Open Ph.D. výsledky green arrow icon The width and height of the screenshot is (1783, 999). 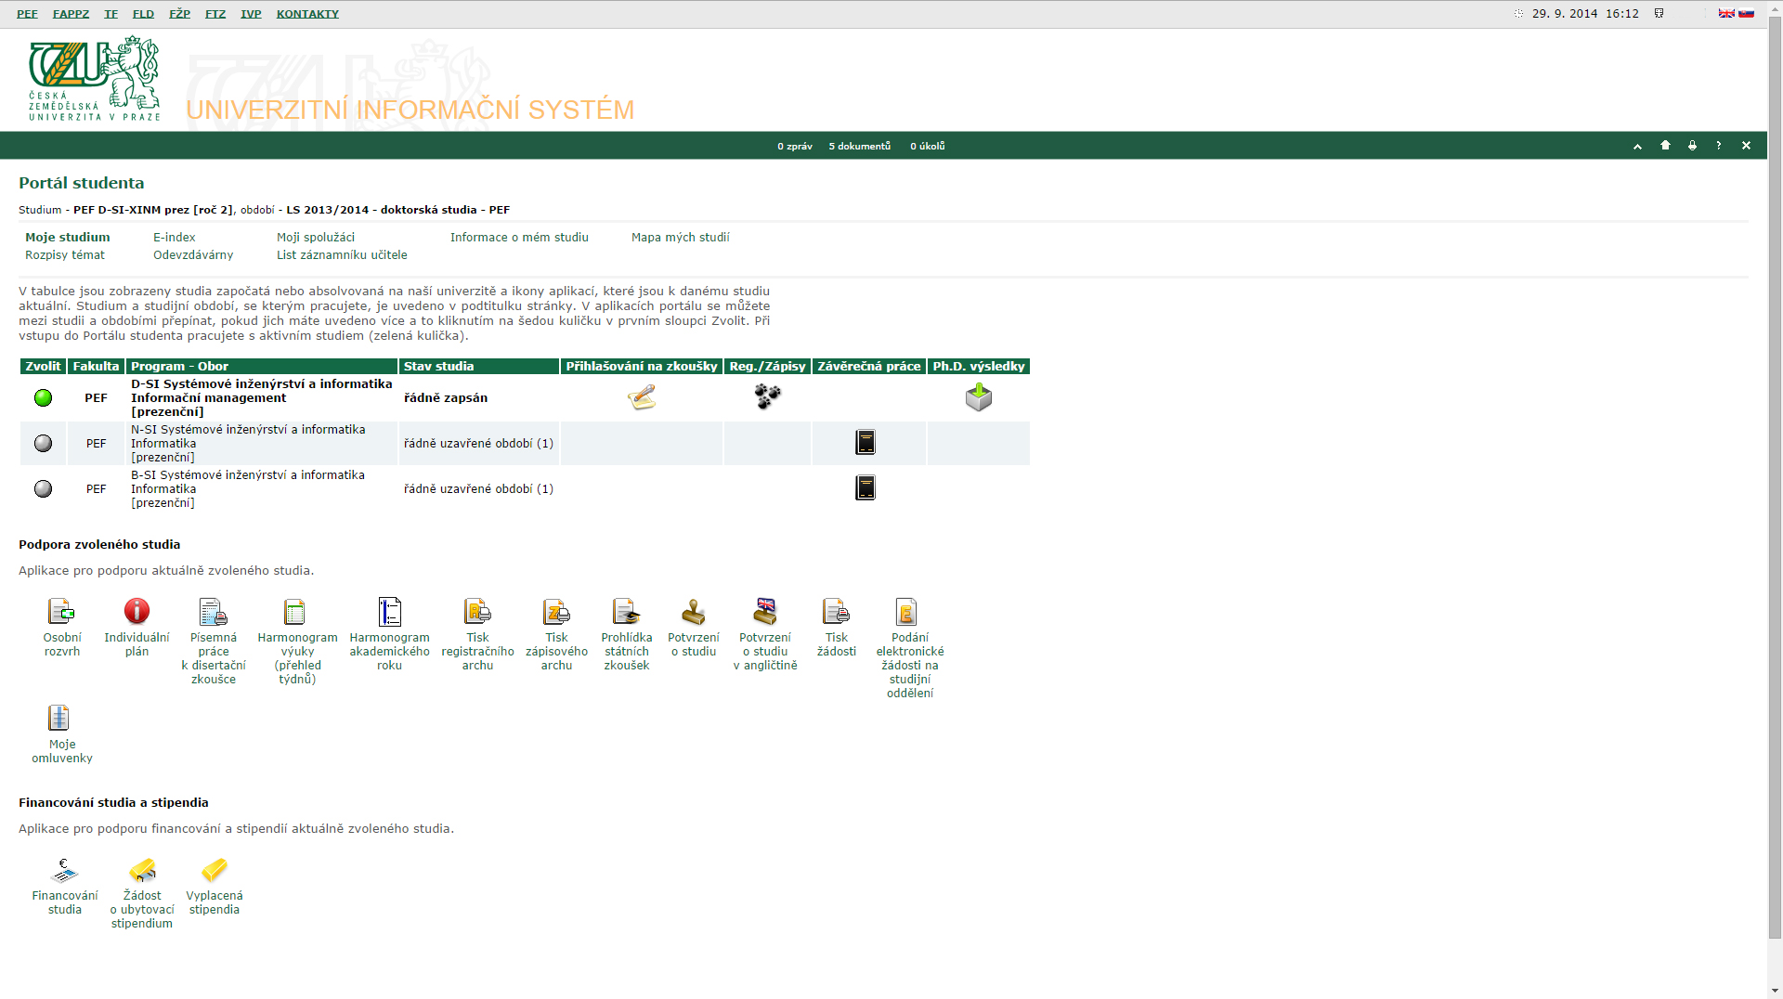tap(978, 397)
